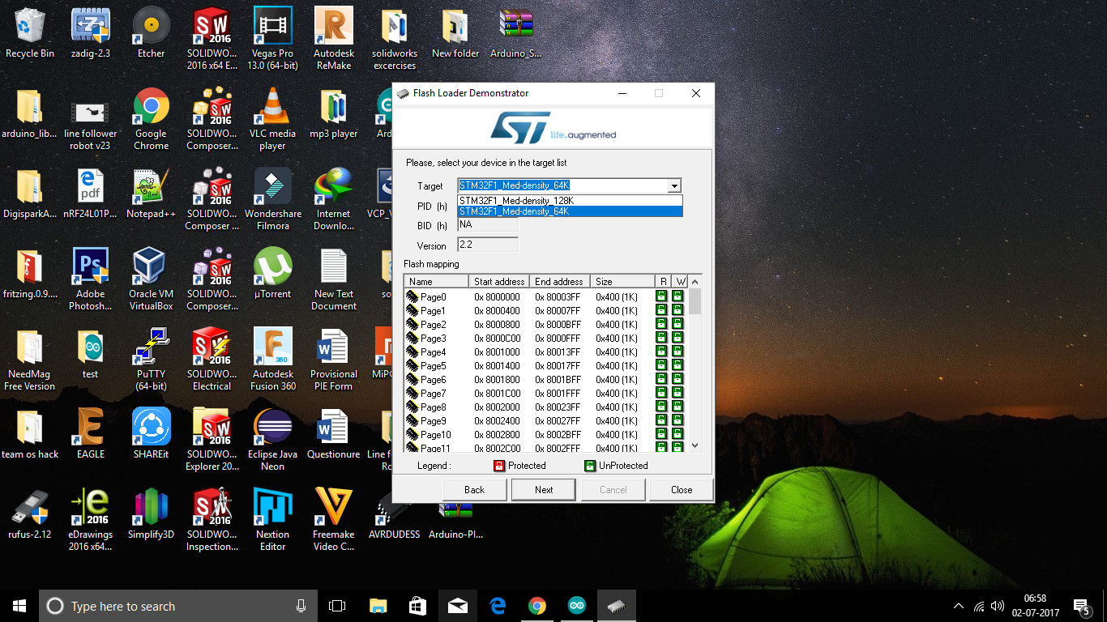Collapse the Target dropdown using its arrow

click(x=673, y=186)
